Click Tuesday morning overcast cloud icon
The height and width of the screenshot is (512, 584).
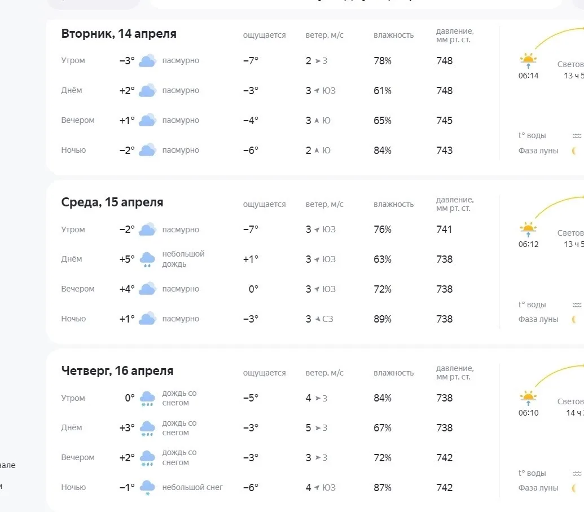147,61
